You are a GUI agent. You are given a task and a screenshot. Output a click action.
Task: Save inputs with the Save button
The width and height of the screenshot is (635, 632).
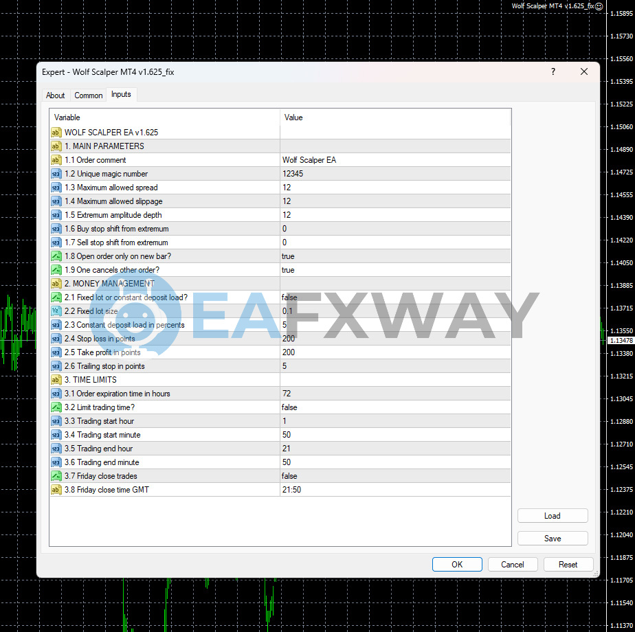pyautogui.click(x=553, y=539)
